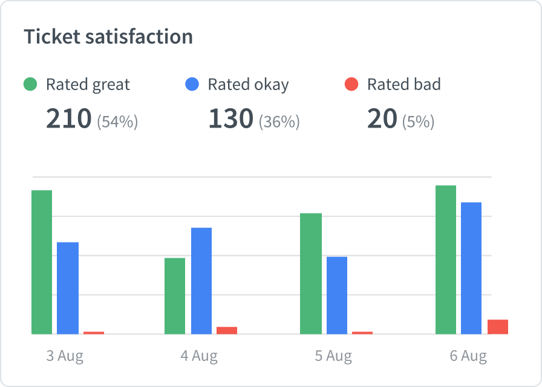Click the '4 Aug' axis label
This screenshot has width=542, height=387.
click(199, 356)
